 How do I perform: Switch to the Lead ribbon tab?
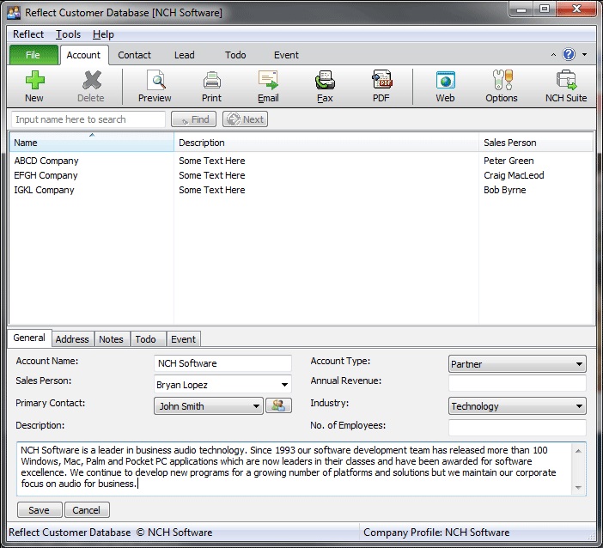184,55
